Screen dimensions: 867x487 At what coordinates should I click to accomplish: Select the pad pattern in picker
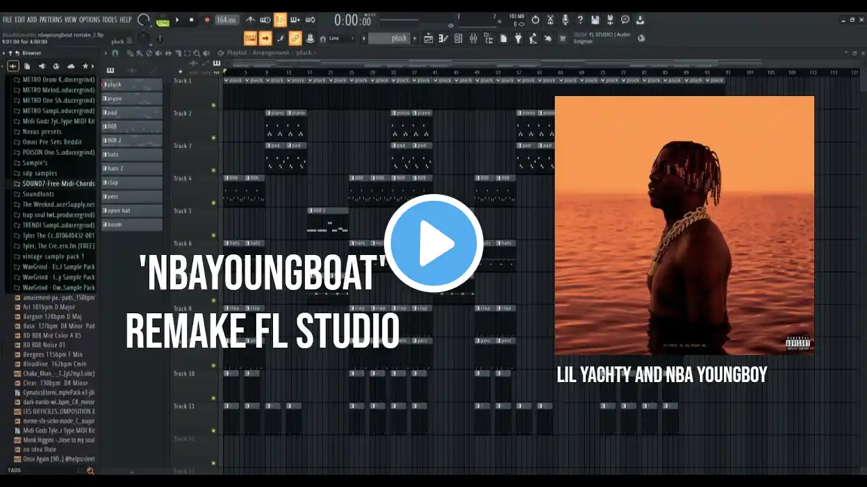click(132, 112)
